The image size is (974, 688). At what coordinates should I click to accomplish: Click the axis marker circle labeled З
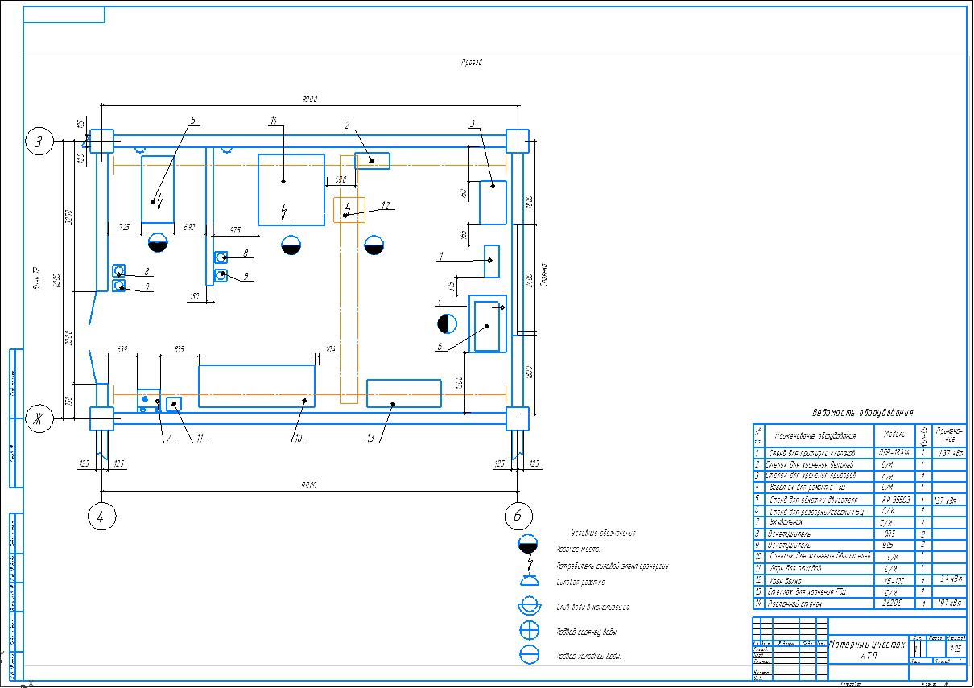tap(39, 142)
